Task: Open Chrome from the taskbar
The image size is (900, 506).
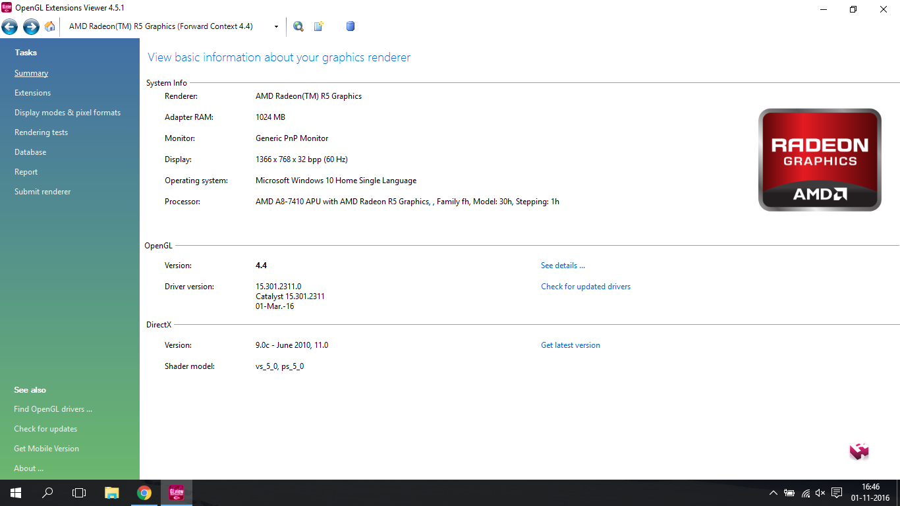Action: [x=144, y=493]
